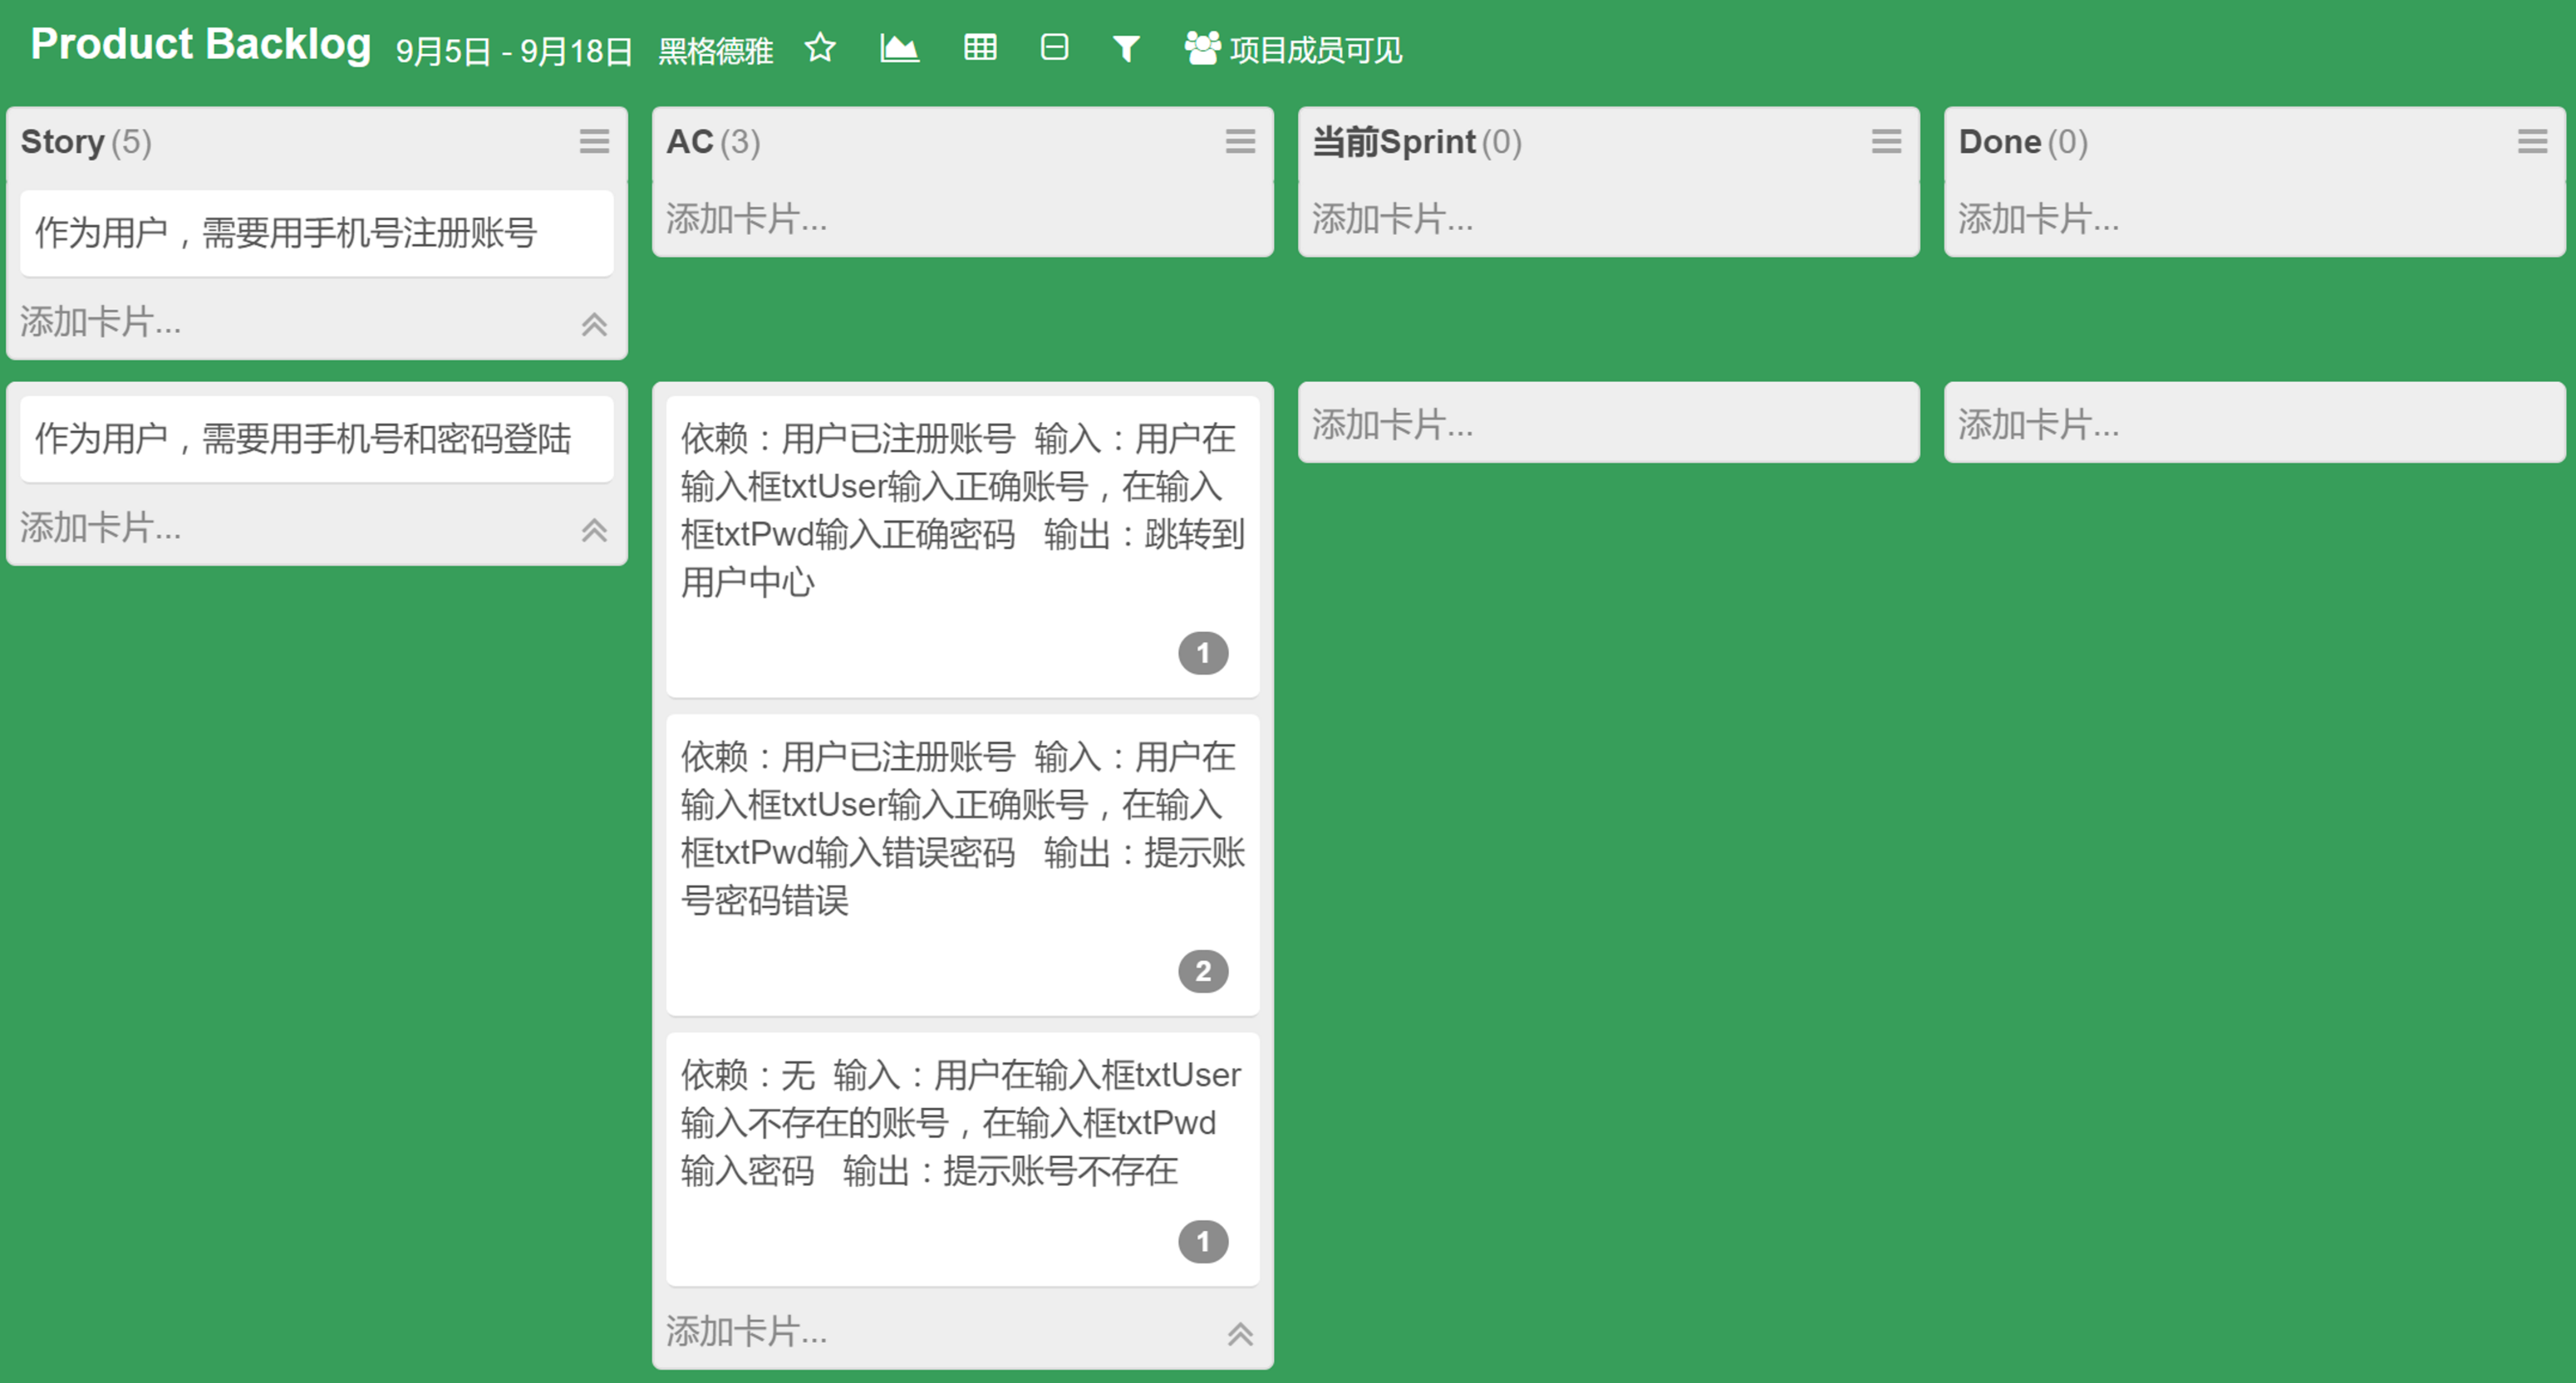
Task: Add a card in the top Done lane
Action: click(2038, 219)
